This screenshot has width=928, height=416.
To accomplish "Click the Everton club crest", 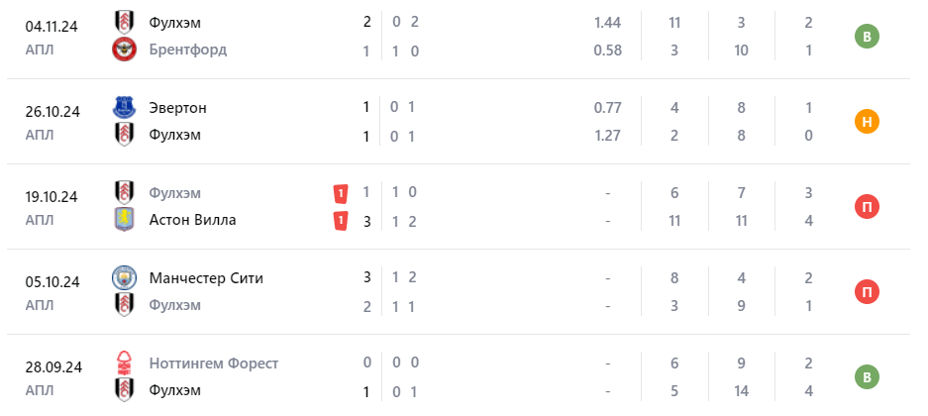I will coord(124,107).
